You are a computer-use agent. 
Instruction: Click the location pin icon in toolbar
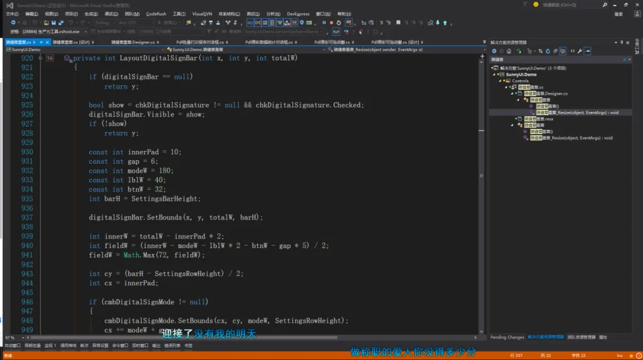[302, 23]
